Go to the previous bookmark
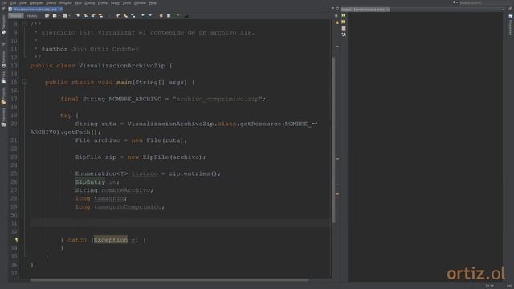Viewport: 514px width, 289px height. pos(118,16)
